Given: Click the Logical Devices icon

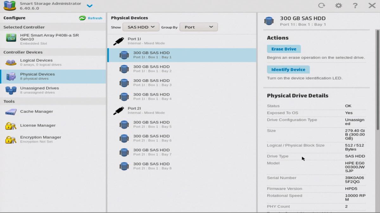Looking at the screenshot, I should (11, 62).
